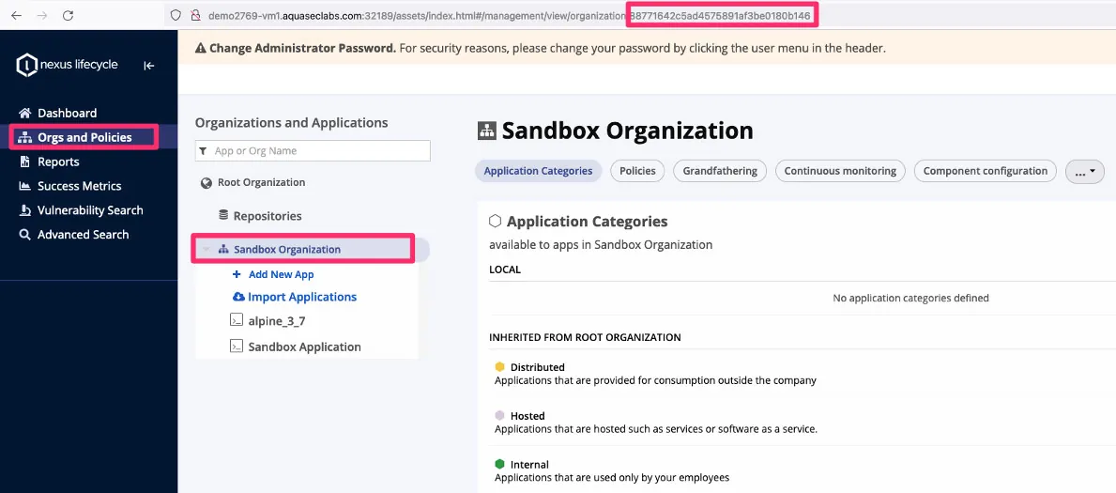Screen dimensions: 1116x493
Task: Click 'No application categories defined' text
Action: tap(910, 298)
